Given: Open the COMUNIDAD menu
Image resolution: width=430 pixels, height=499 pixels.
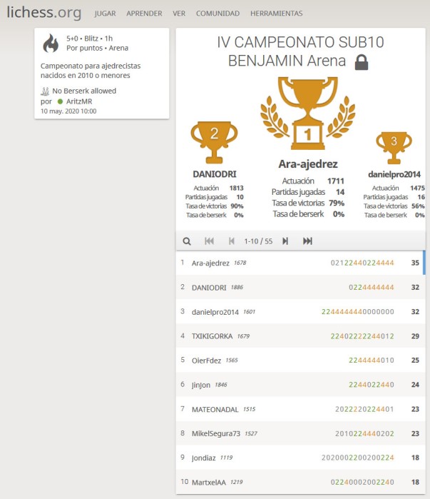Looking at the screenshot, I should (217, 14).
